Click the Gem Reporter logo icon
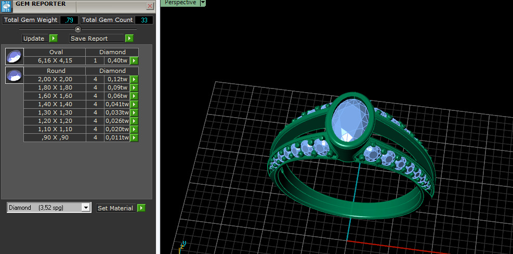This screenshot has width=513, height=254. click(6, 6)
